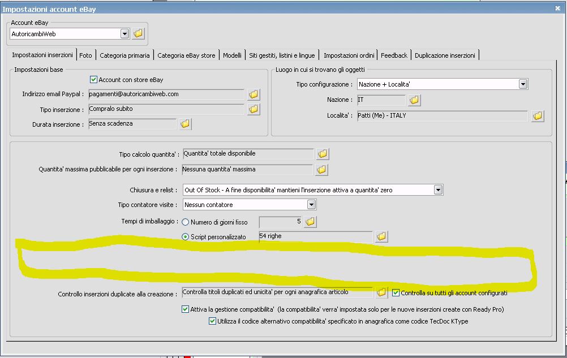Click Controlla titoli duplicati field
This screenshot has height=358, width=567.
click(277, 292)
